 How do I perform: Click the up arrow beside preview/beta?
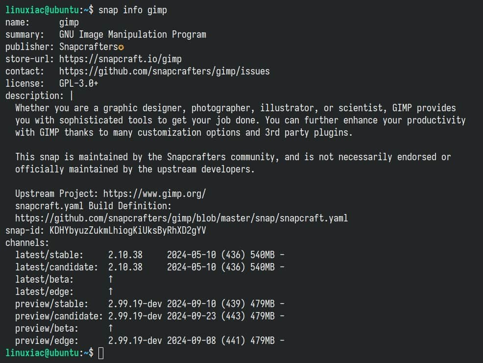(111, 328)
